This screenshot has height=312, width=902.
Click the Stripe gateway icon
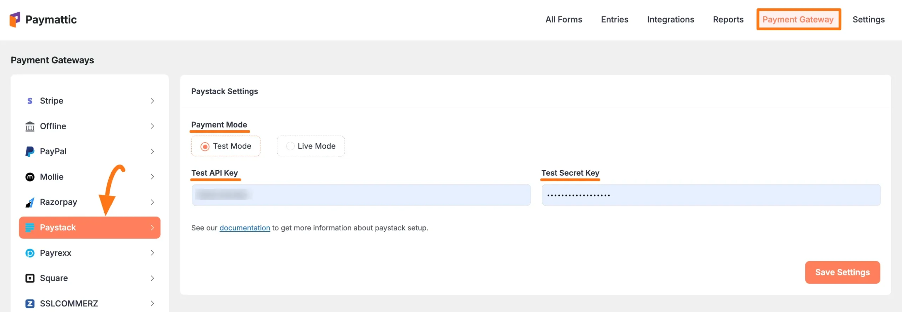(30, 101)
